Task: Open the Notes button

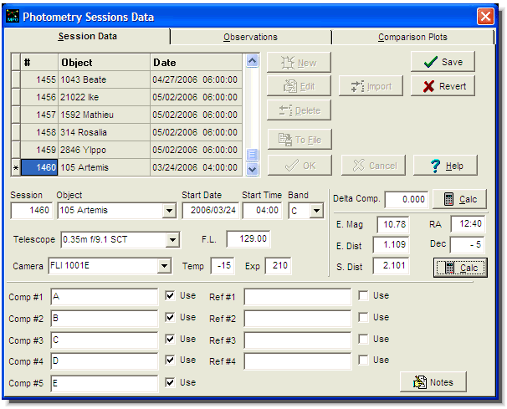Action: pyautogui.click(x=433, y=382)
